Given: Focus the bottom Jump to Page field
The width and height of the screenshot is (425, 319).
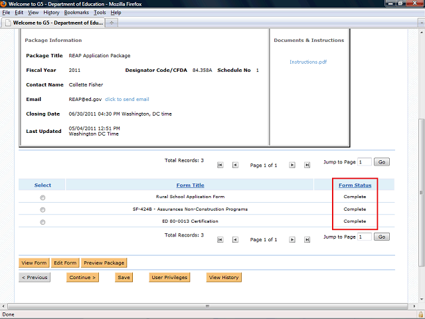Looking at the screenshot, I should (365, 237).
